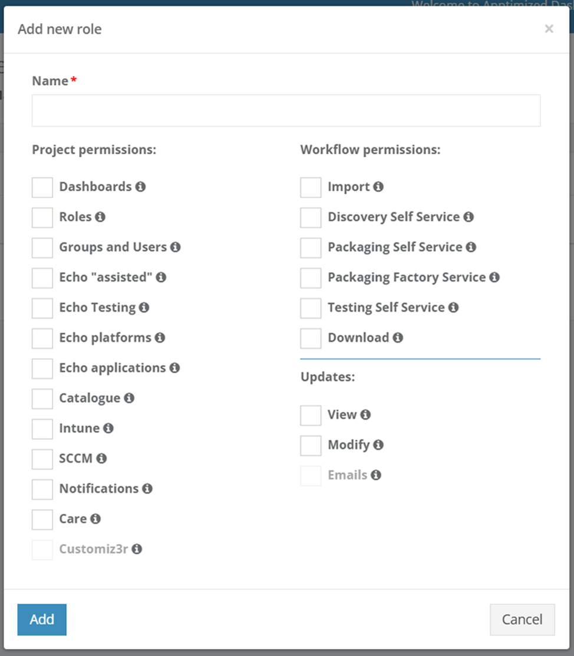The image size is (574, 656).
Task: Enable the Groups and Users checkbox
Action: coord(42,247)
